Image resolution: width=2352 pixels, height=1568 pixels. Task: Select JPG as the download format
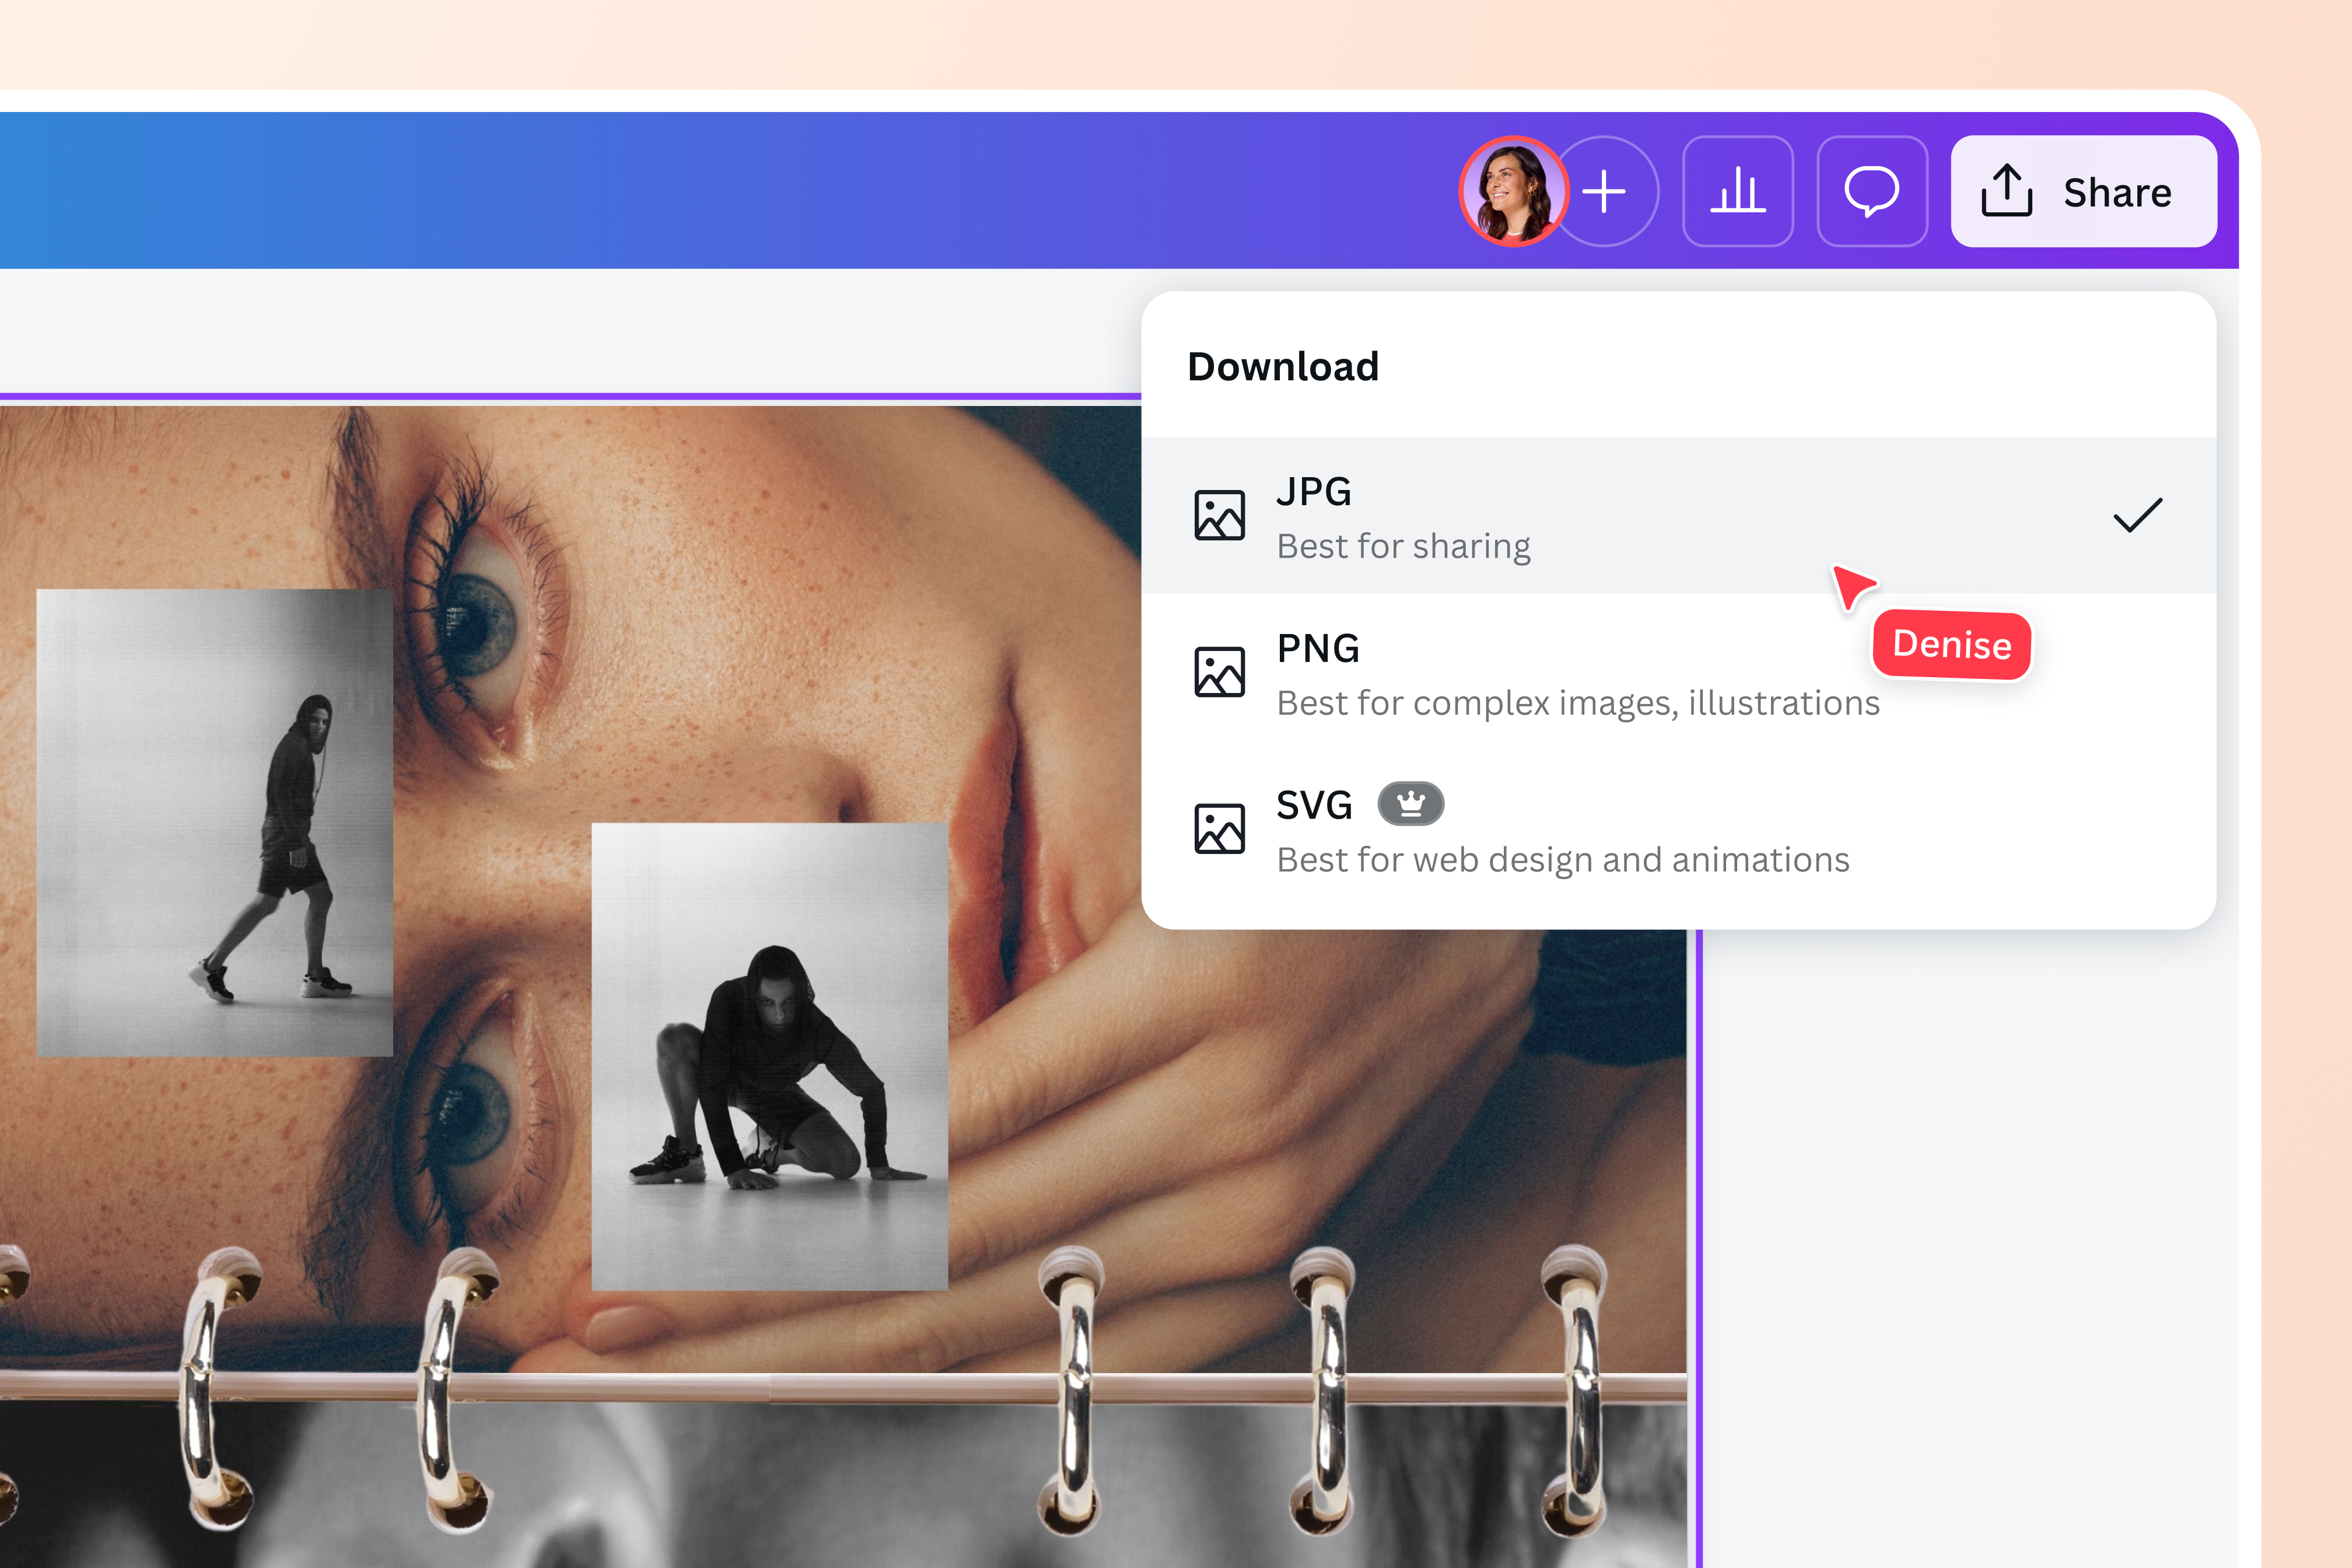click(x=1313, y=491)
